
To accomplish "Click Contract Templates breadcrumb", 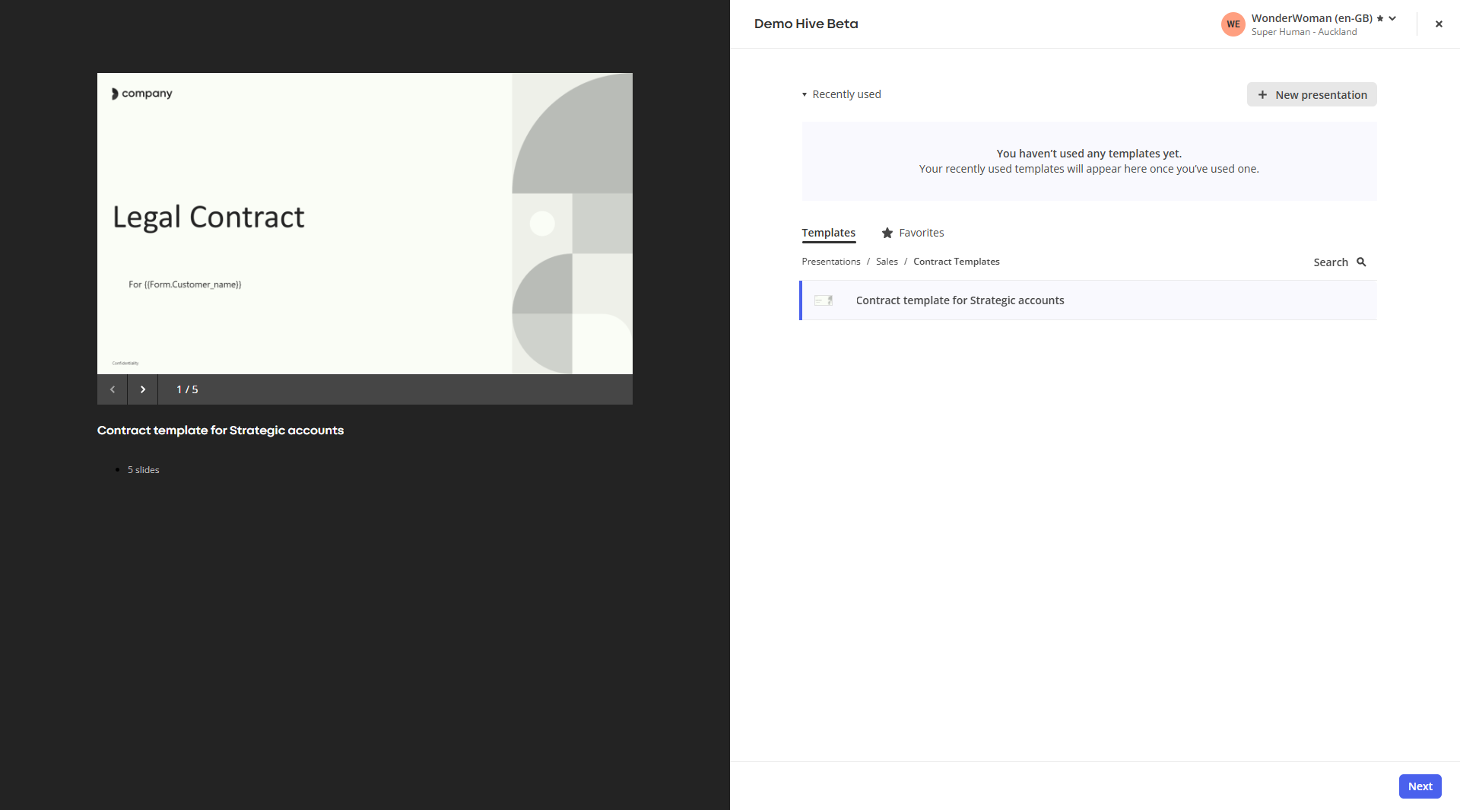I will pos(956,262).
